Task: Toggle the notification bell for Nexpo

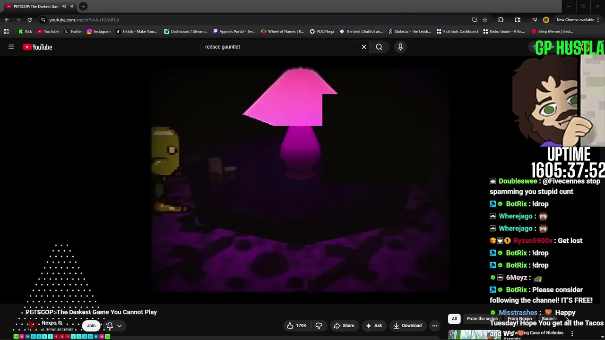Action: click(x=110, y=325)
